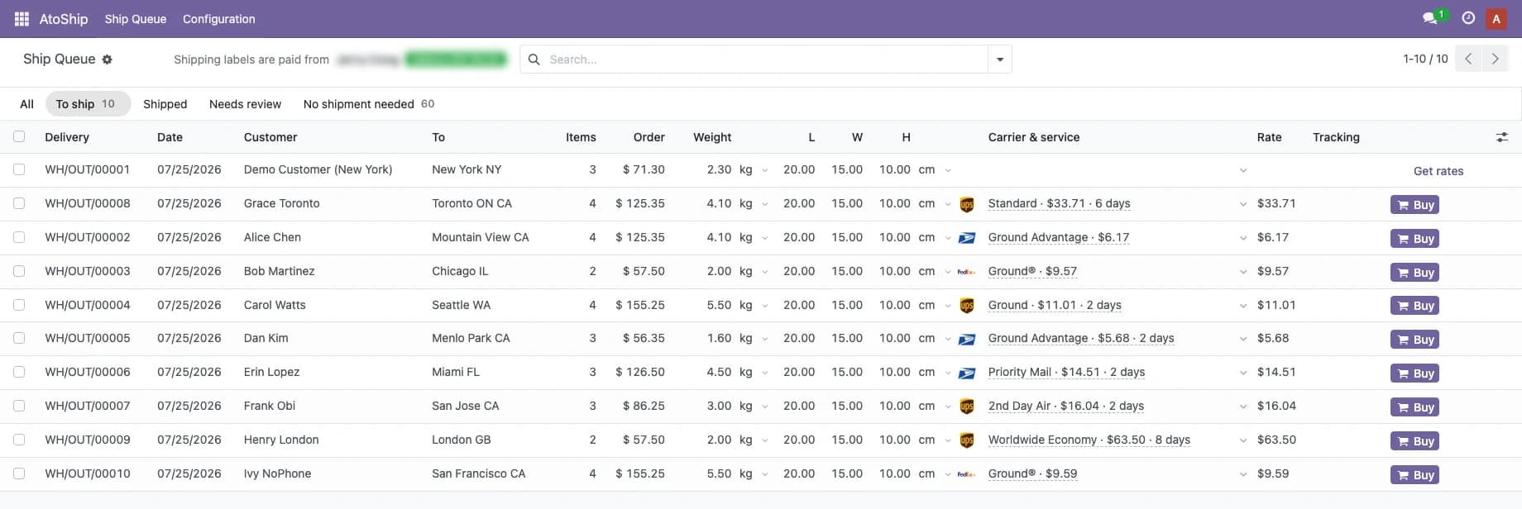Toggle the select-all header checkbox
Image resolution: width=1522 pixels, height=509 pixels.
point(19,136)
